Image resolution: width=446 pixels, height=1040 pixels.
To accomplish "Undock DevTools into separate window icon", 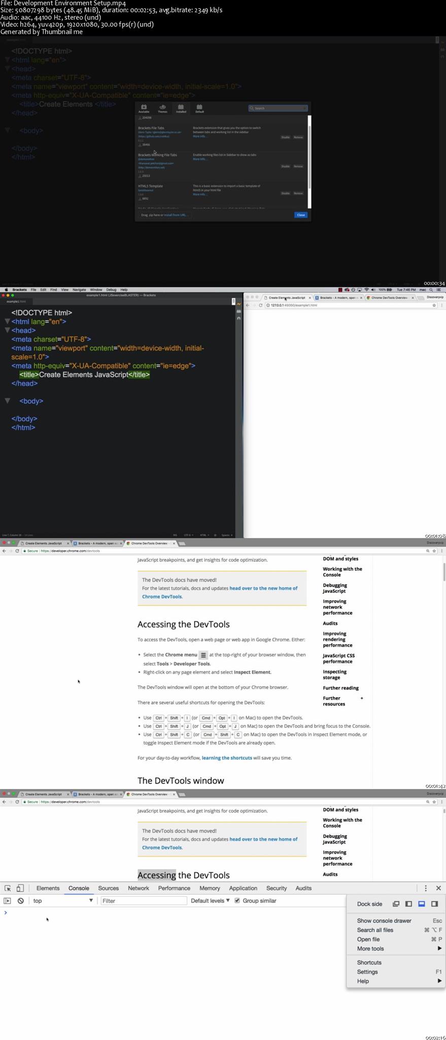I will point(396,904).
